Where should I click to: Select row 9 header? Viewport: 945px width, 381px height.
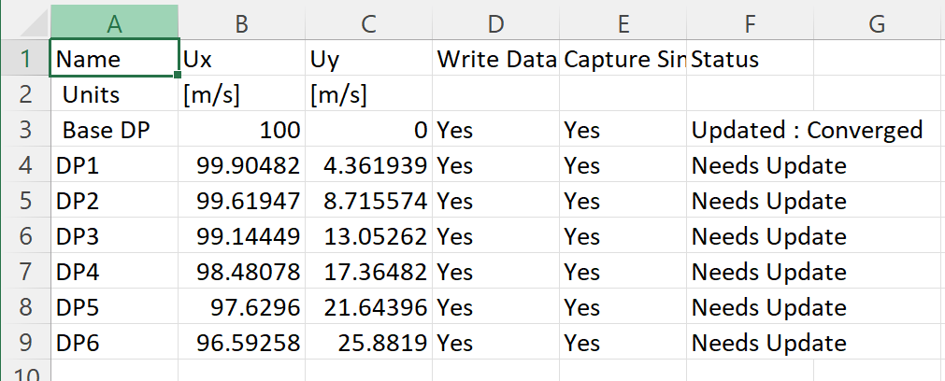click(25, 343)
